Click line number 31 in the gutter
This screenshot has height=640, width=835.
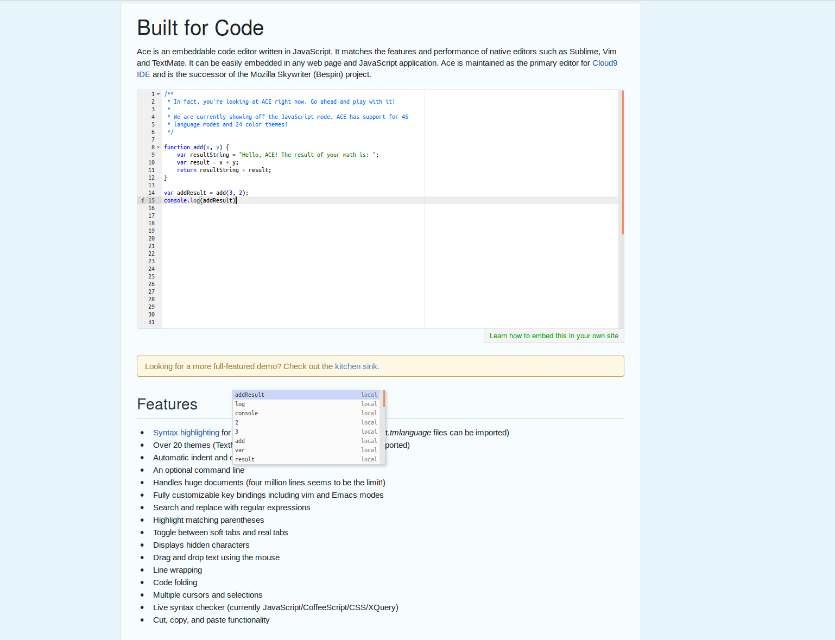(x=151, y=322)
